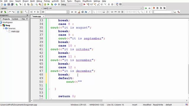Collapse the code fold marker at line 52
This screenshot has width=189, height=106.
coord(49,89)
